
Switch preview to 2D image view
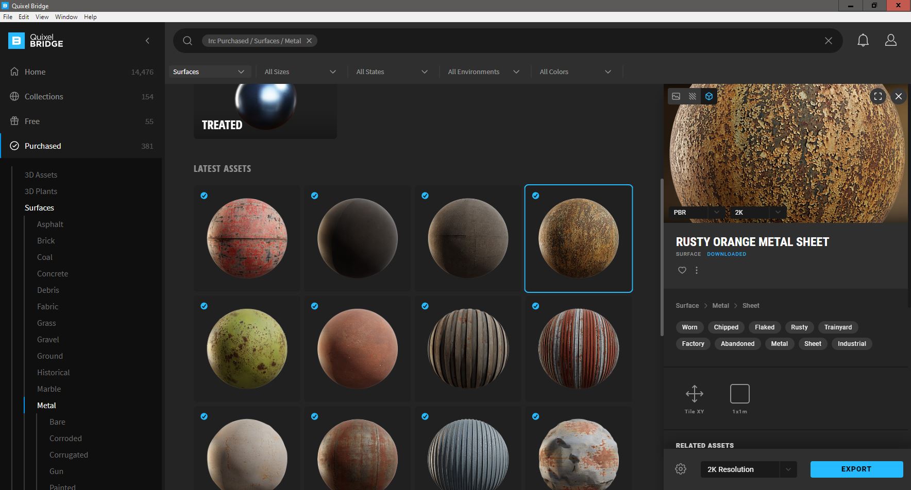click(676, 96)
